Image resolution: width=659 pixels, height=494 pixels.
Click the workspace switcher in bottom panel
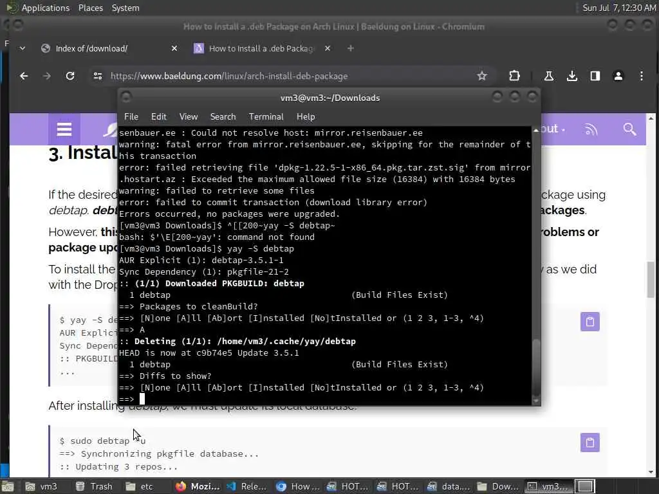point(585,486)
